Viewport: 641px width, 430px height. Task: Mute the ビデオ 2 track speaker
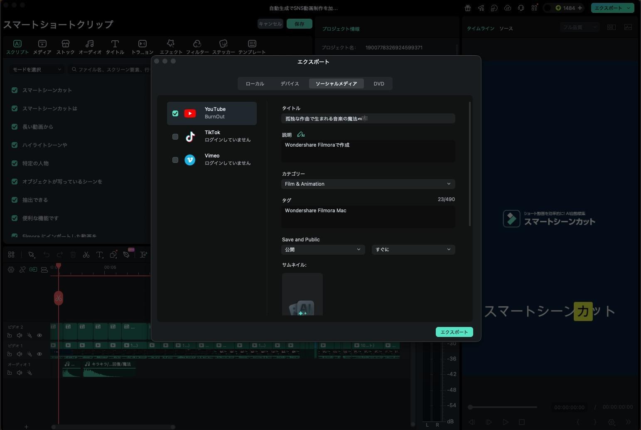[x=20, y=335]
